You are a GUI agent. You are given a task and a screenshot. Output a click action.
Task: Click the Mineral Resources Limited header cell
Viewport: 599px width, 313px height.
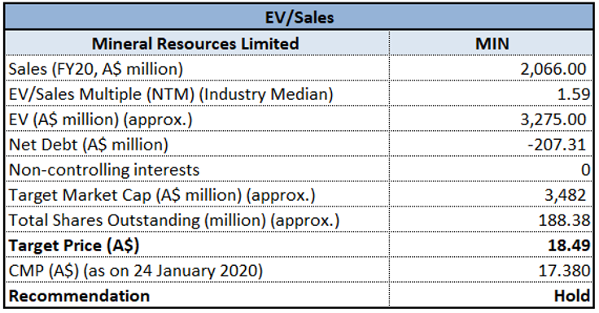[x=197, y=43]
